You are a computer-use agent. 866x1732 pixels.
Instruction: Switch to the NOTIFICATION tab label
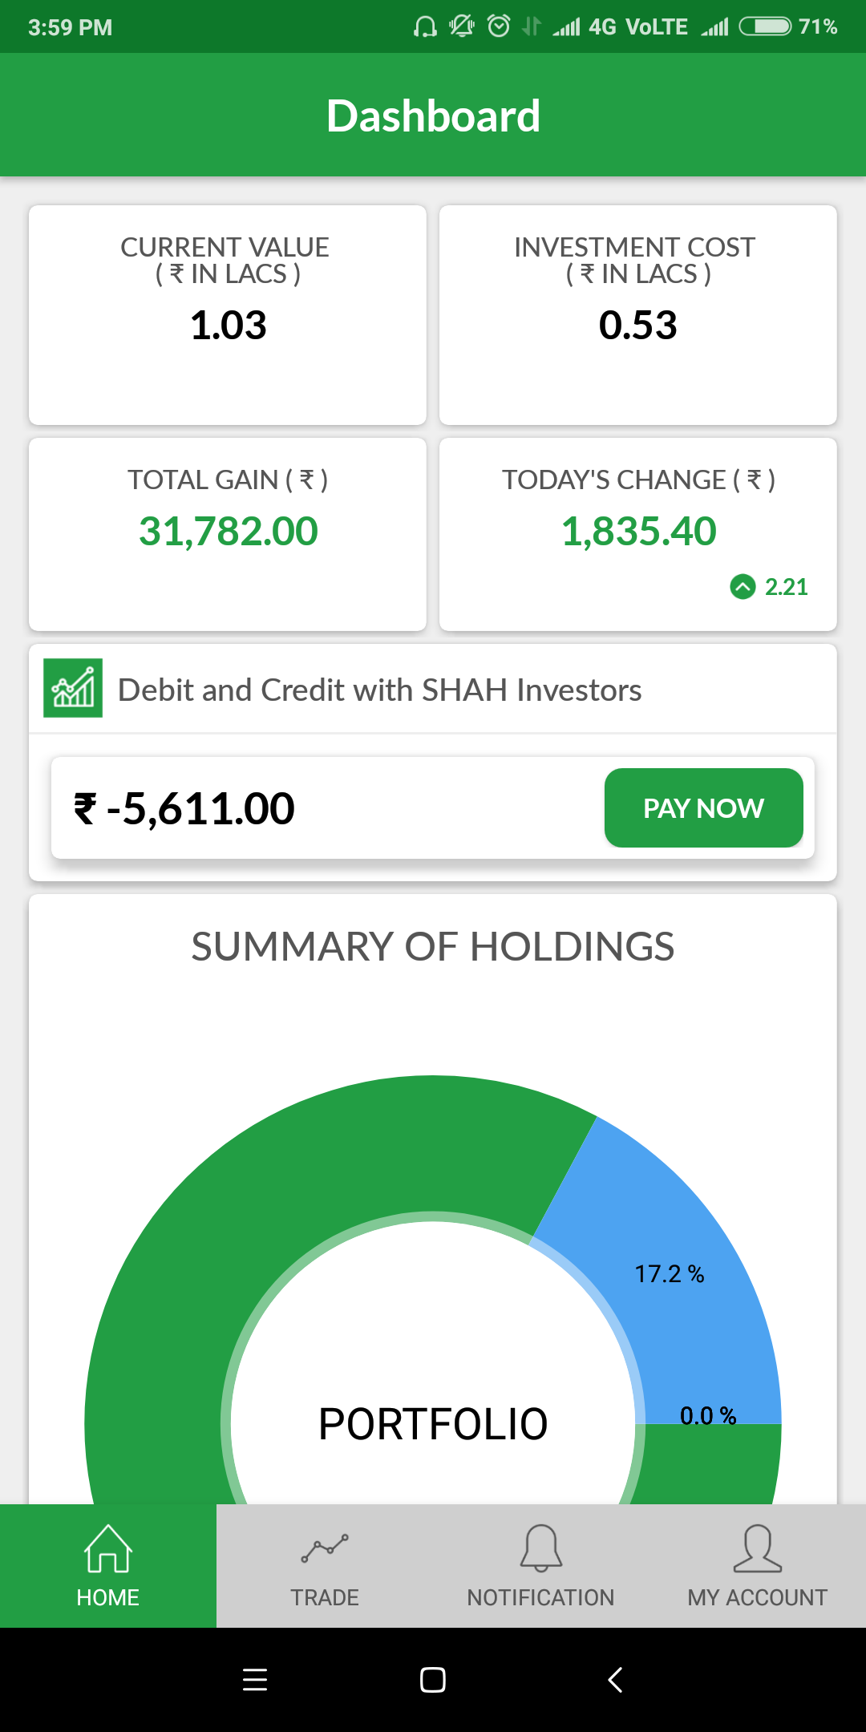coord(541,1597)
